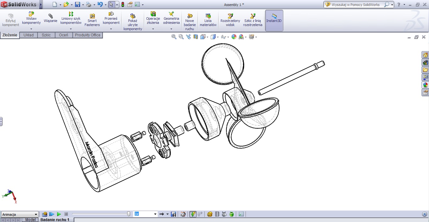
Task: Open the Lista materiałów tool
Action: point(208,19)
